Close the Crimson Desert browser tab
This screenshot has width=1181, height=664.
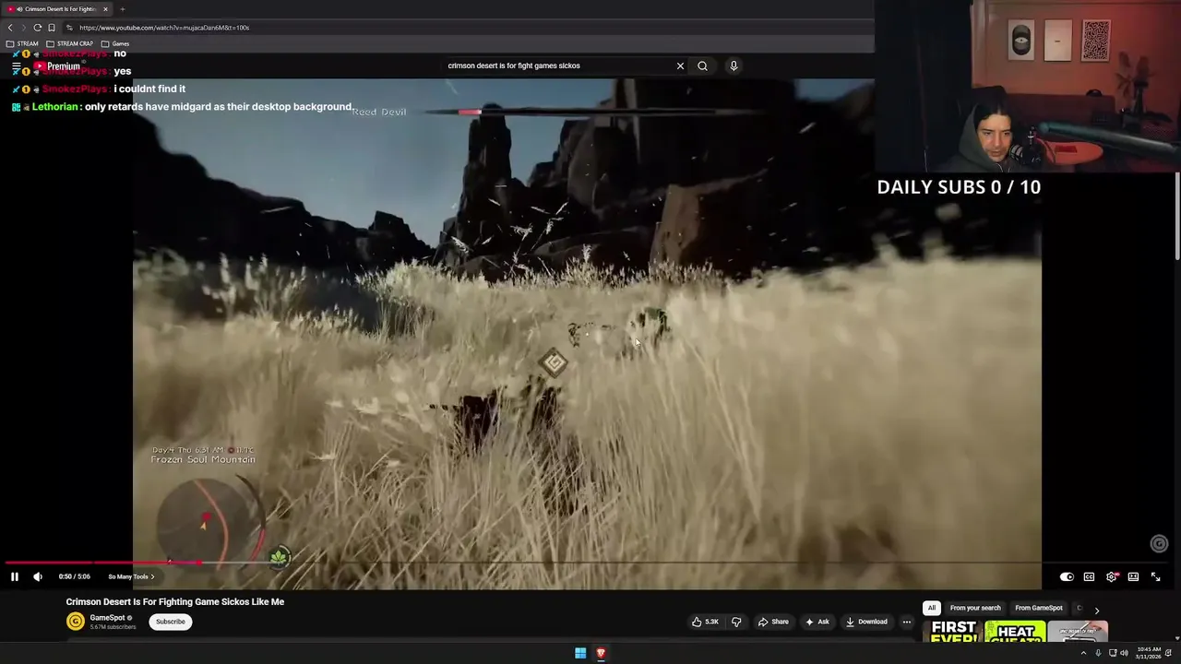105,9
